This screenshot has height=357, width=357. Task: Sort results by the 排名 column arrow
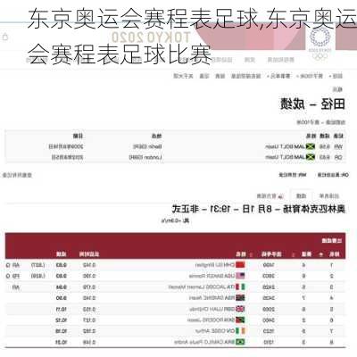click(320, 254)
